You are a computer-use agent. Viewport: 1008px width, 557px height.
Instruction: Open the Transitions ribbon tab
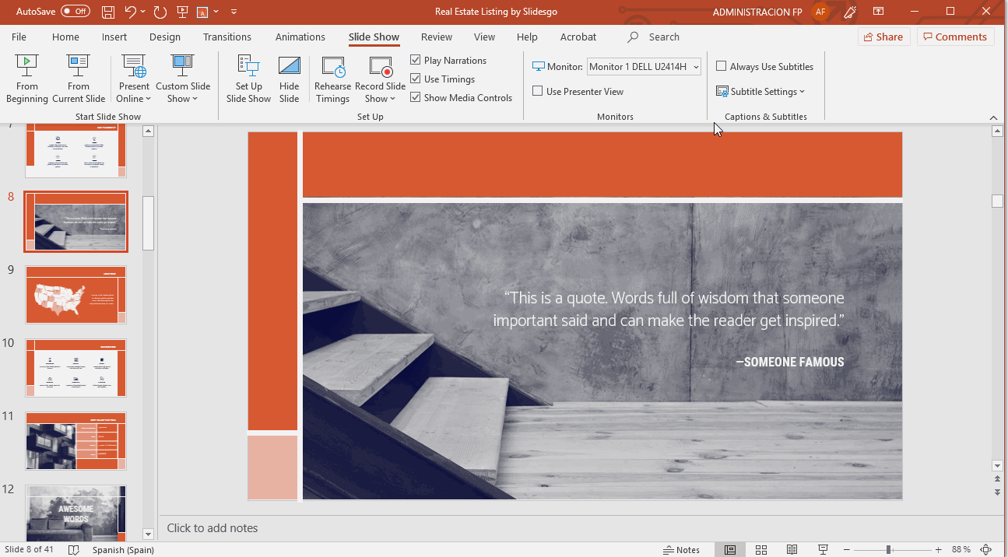coord(227,37)
